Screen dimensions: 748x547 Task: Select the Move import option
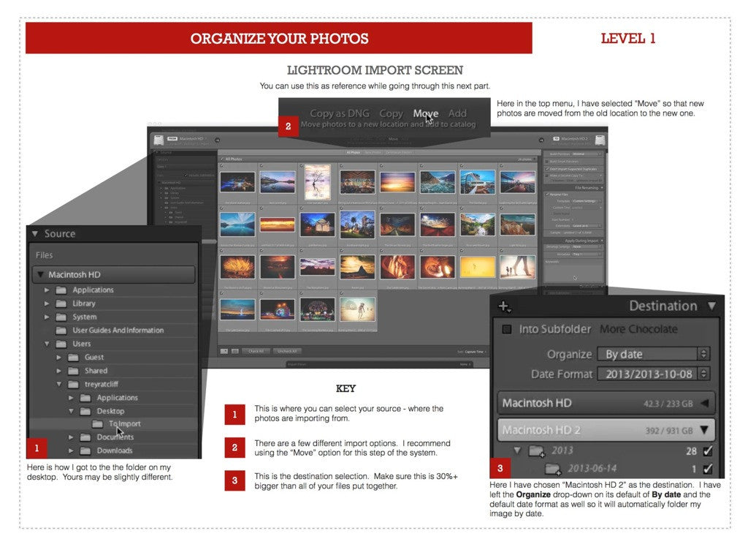pos(426,113)
